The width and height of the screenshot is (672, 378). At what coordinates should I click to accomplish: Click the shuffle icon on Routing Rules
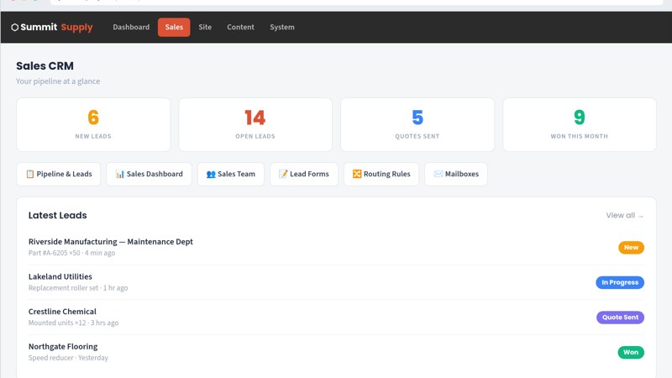coord(356,174)
